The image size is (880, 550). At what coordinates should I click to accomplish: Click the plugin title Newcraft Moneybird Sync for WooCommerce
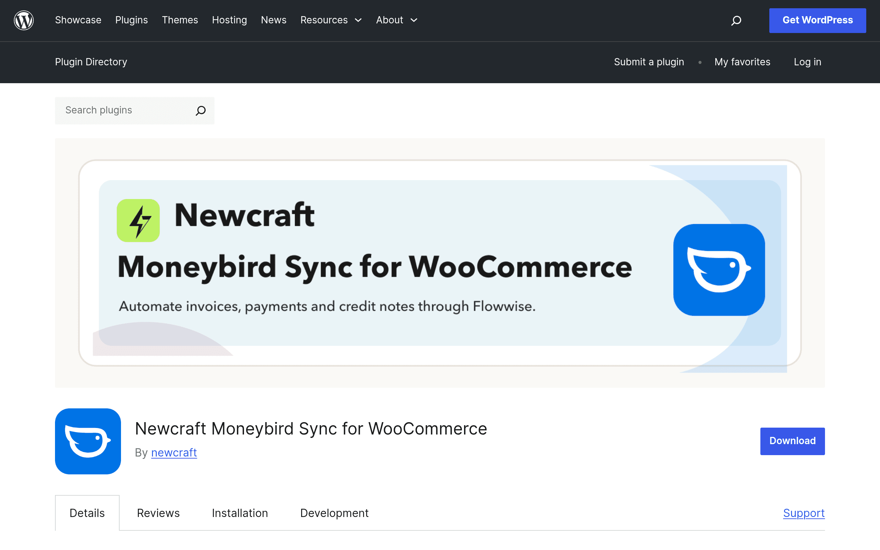tap(311, 429)
